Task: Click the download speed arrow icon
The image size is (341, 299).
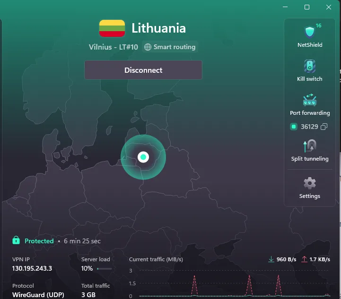Action: point(271,259)
